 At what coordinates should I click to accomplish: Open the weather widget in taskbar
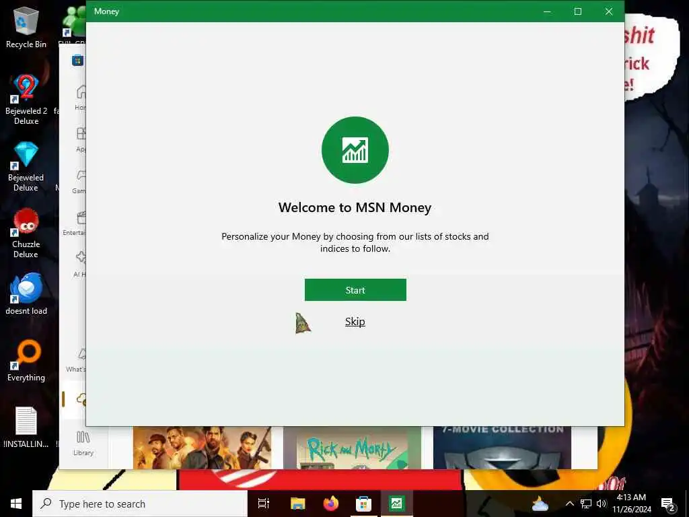540,504
